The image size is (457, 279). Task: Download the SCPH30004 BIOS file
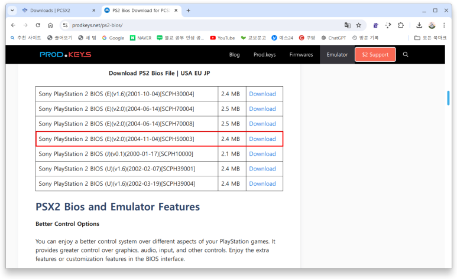coord(262,94)
